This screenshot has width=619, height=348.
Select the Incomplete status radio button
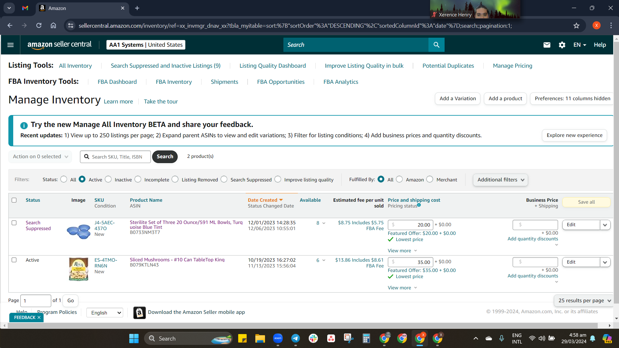click(x=138, y=179)
